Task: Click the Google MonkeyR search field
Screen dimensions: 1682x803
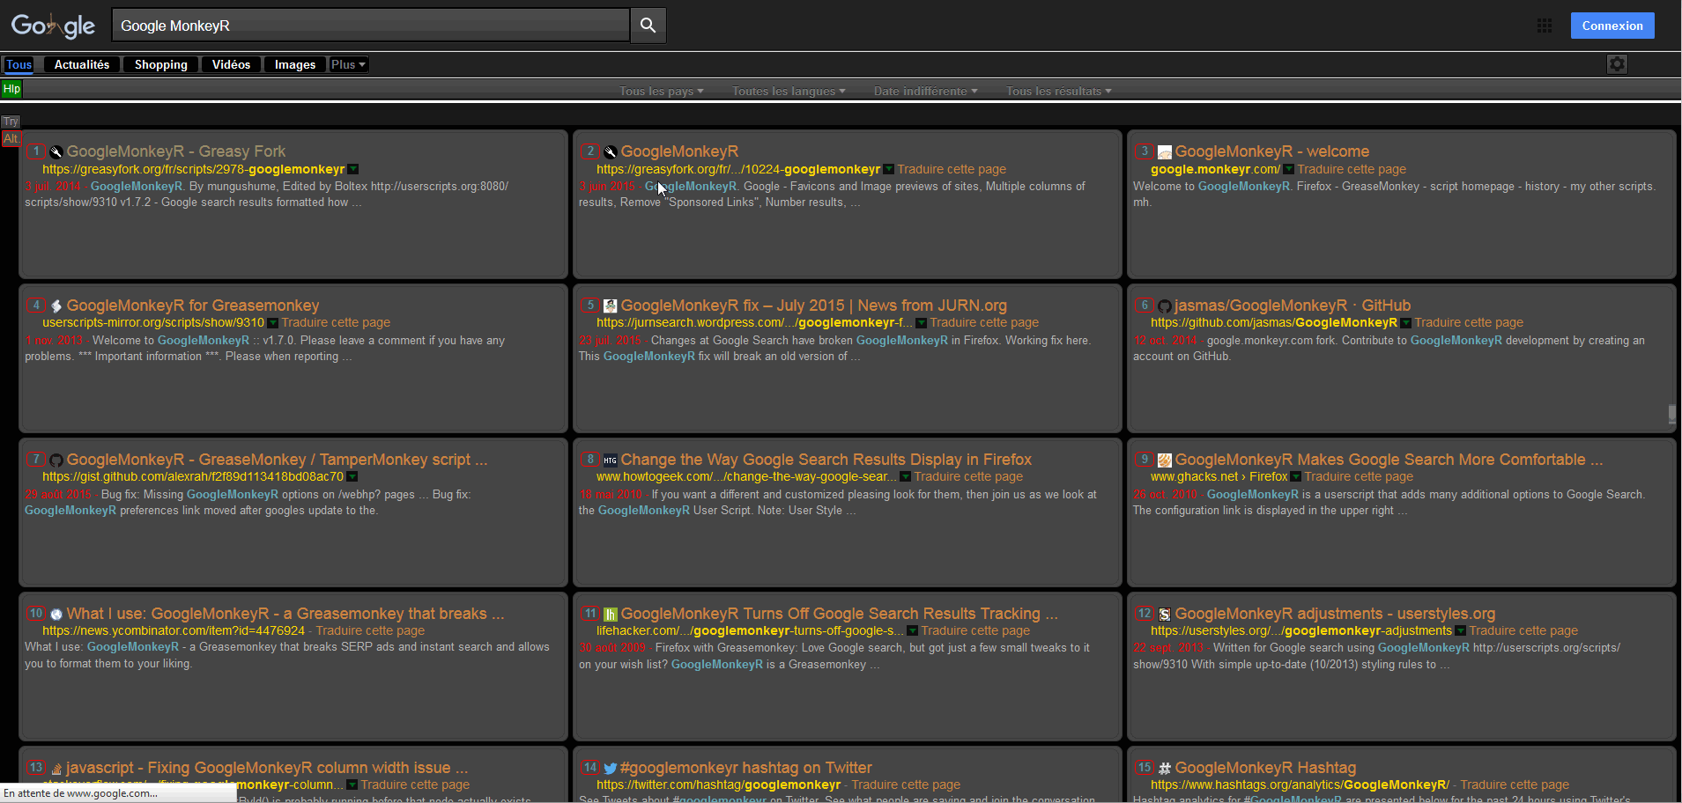Action: [370, 26]
